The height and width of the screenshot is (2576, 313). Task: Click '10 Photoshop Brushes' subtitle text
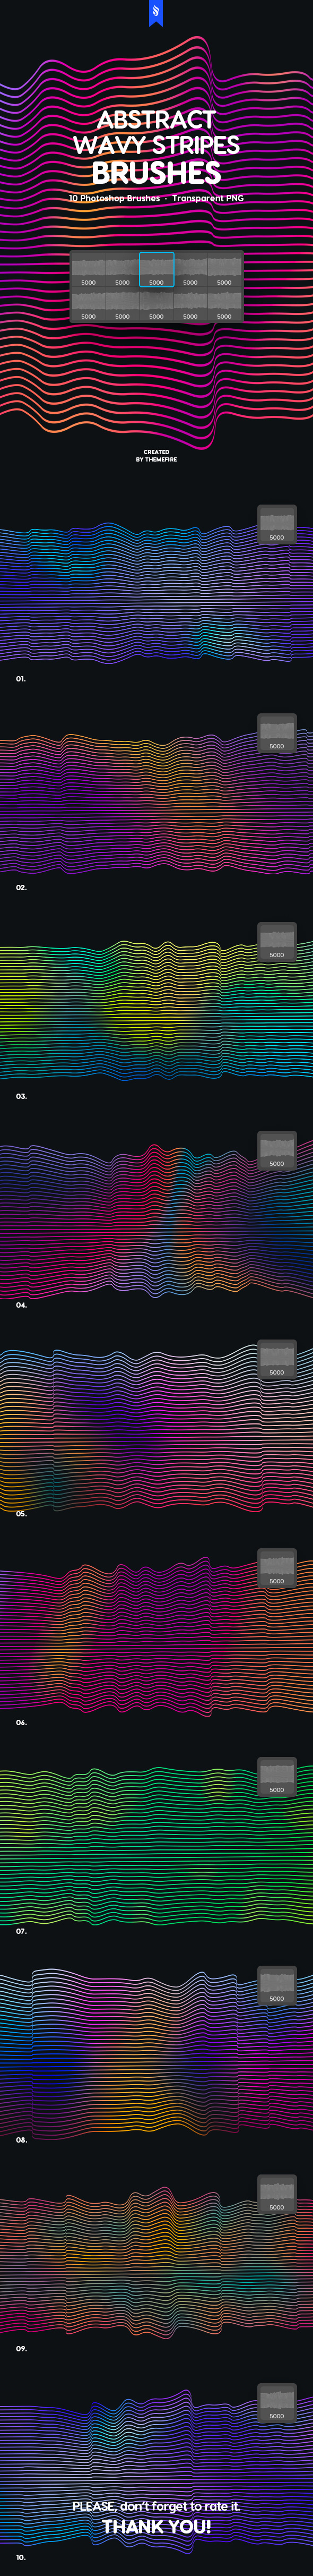114,198
